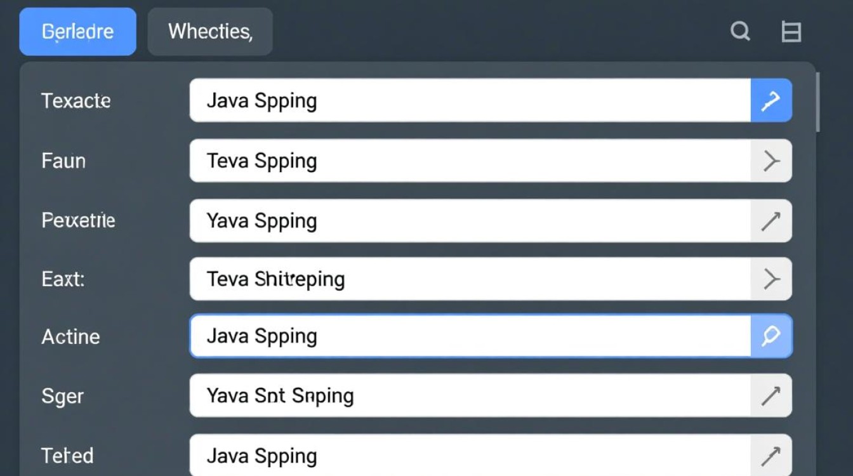Select the Eaxt field with Teva Shitreping
The width and height of the screenshot is (853, 476).
click(470, 279)
